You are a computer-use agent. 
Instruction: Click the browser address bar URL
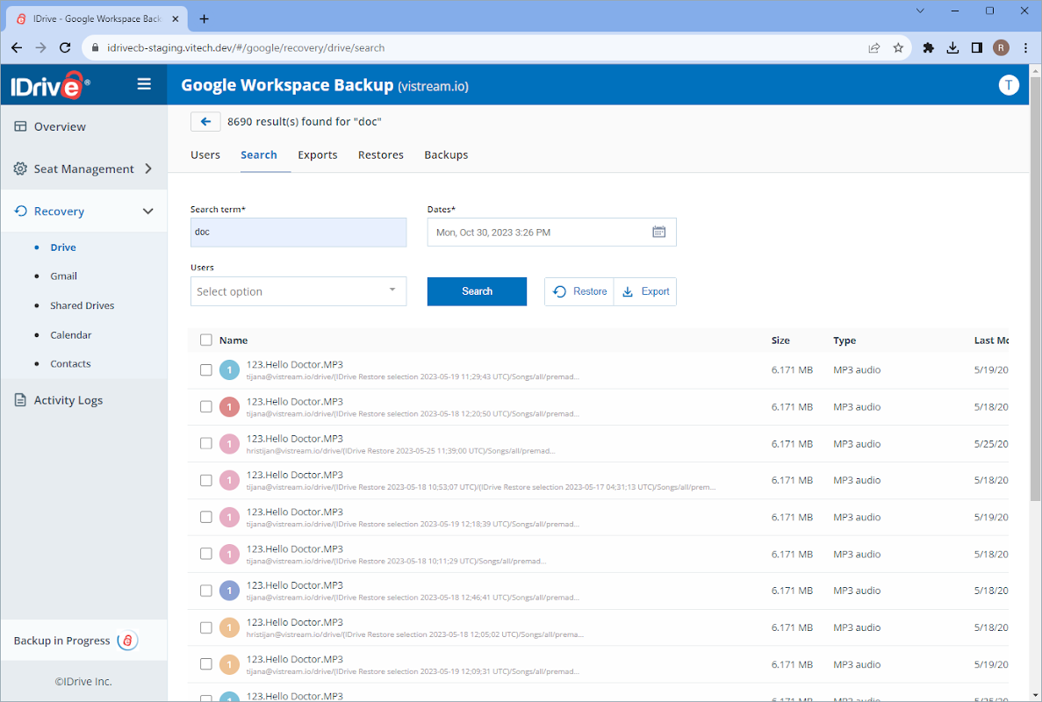click(246, 47)
